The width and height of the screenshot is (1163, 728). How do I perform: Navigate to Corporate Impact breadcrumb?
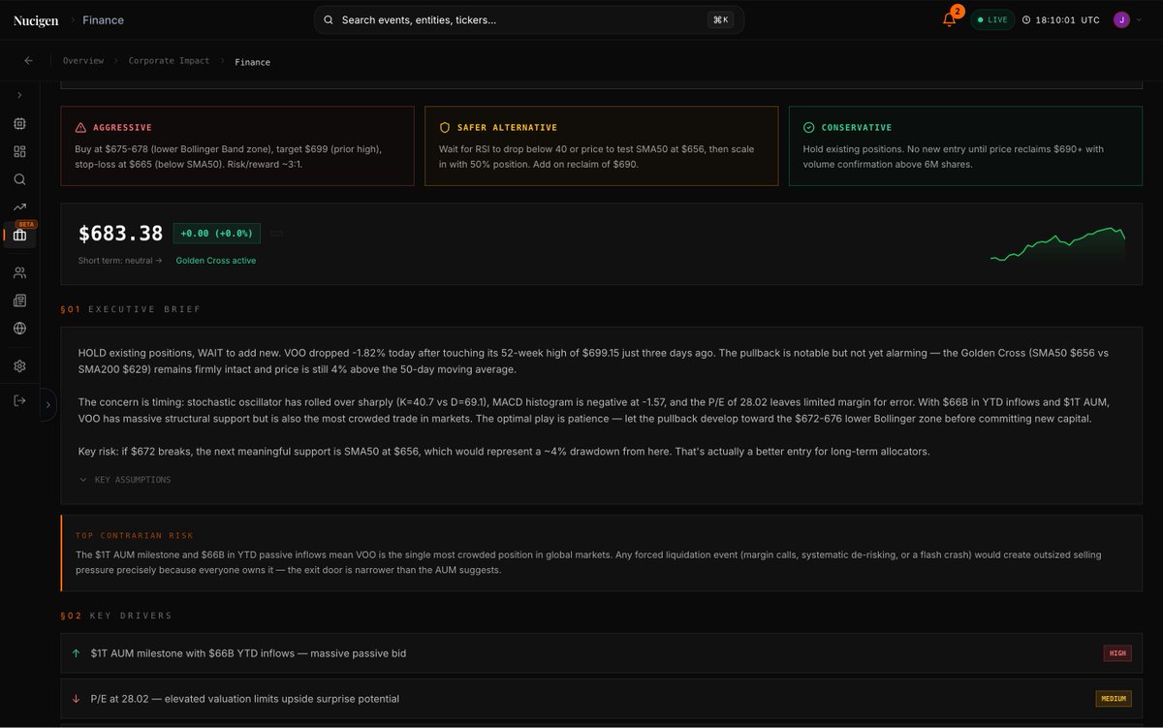coord(169,61)
